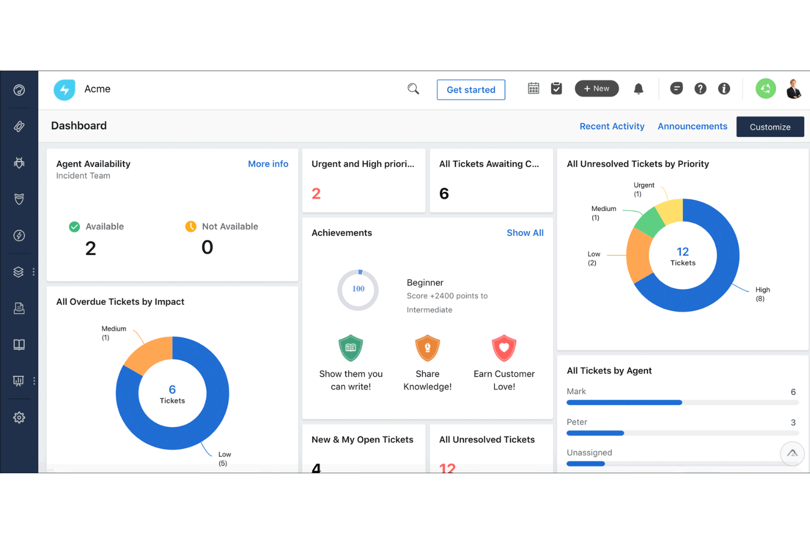Viewport: 810px width, 540px height.
Task: Expand the options next to the Analytics icon
Action: (x=34, y=381)
